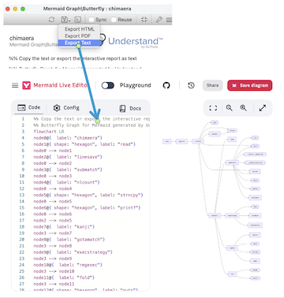Choose Export PDF from the export menu
The image size is (284, 298).
coord(77,35)
